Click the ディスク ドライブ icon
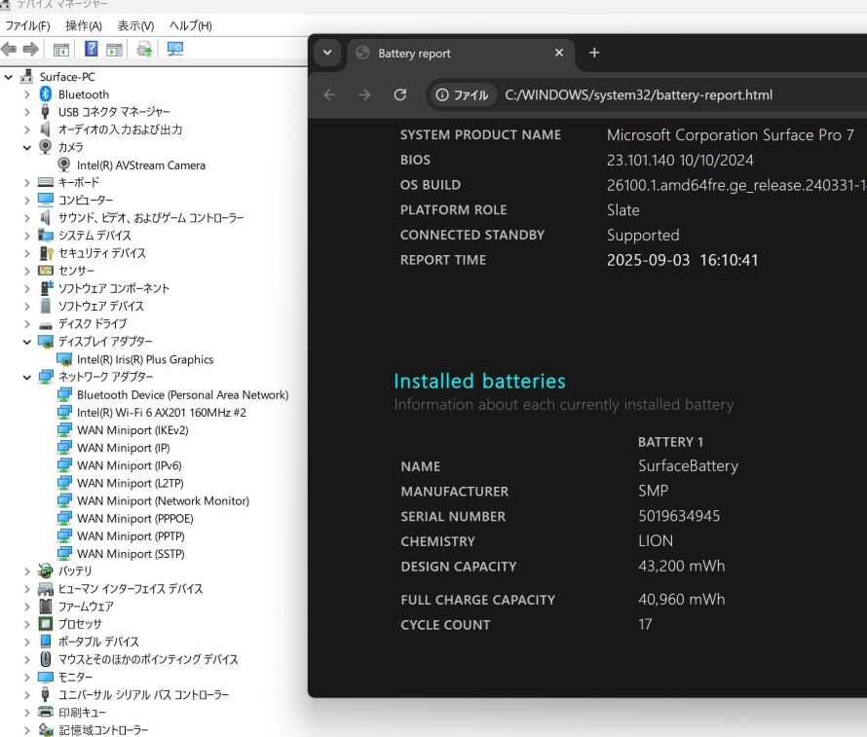 tap(46, 325)
